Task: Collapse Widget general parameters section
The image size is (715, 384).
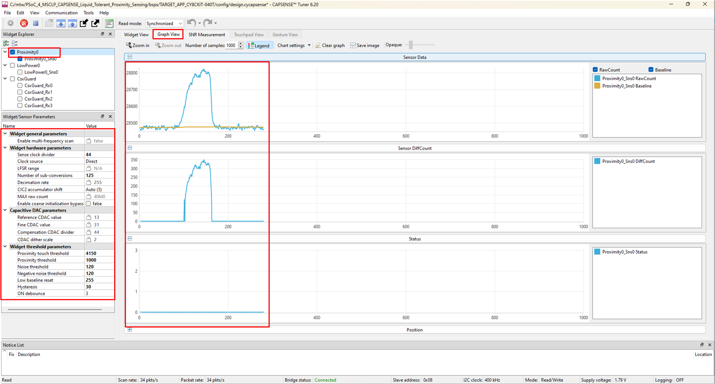Action: point(5,133)
